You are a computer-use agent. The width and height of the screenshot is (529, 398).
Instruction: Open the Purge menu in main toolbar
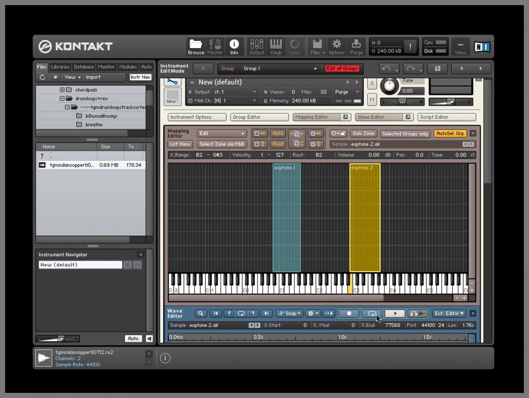356,47
